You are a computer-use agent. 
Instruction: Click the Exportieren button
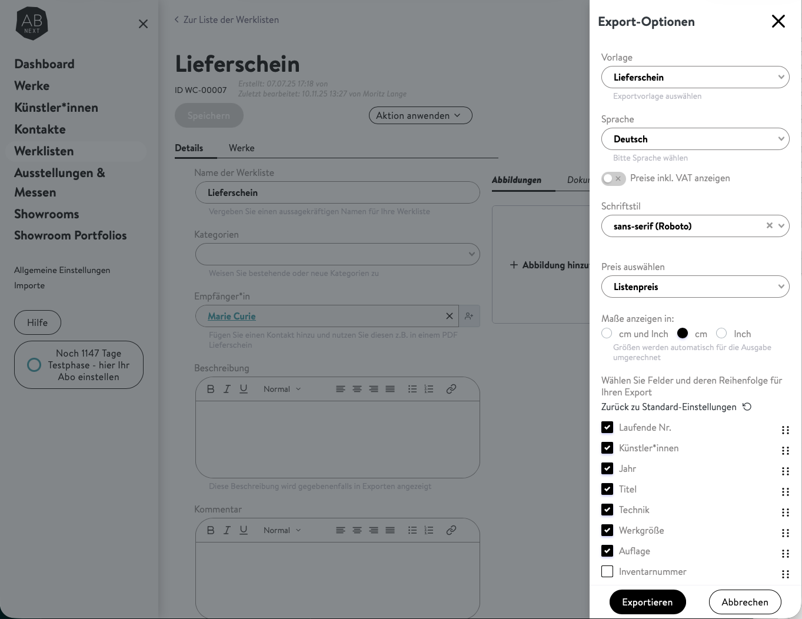(x=647, y=602)
